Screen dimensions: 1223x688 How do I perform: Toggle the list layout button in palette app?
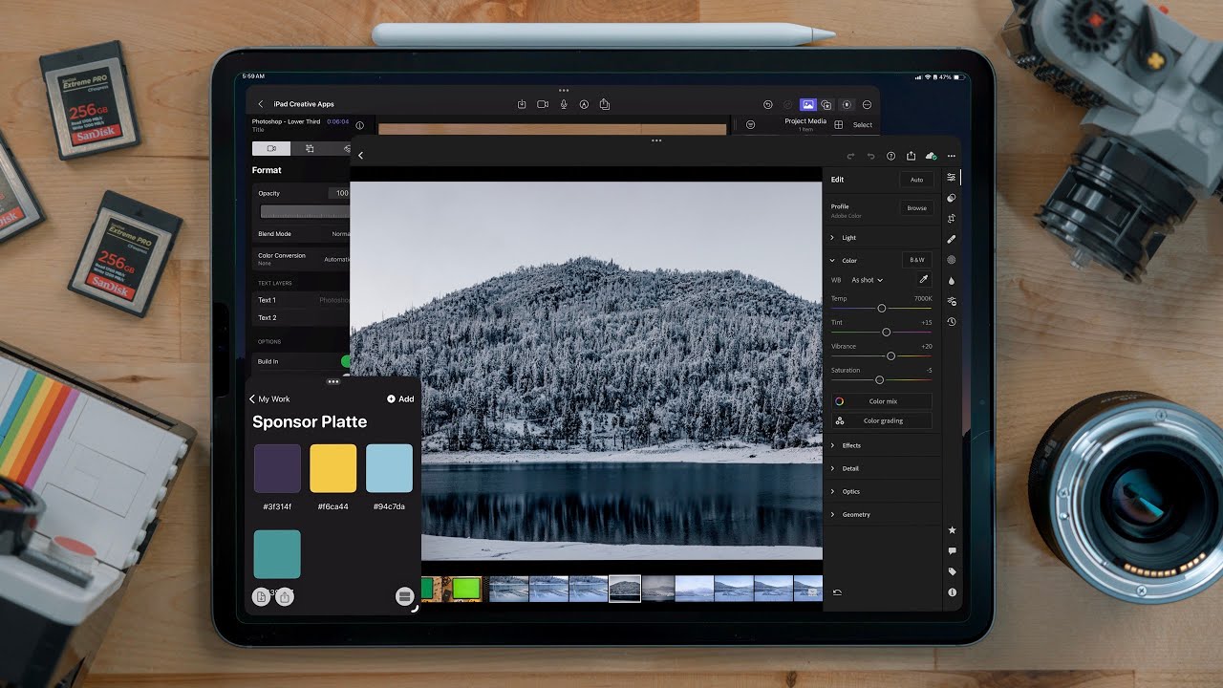[404, 596]
